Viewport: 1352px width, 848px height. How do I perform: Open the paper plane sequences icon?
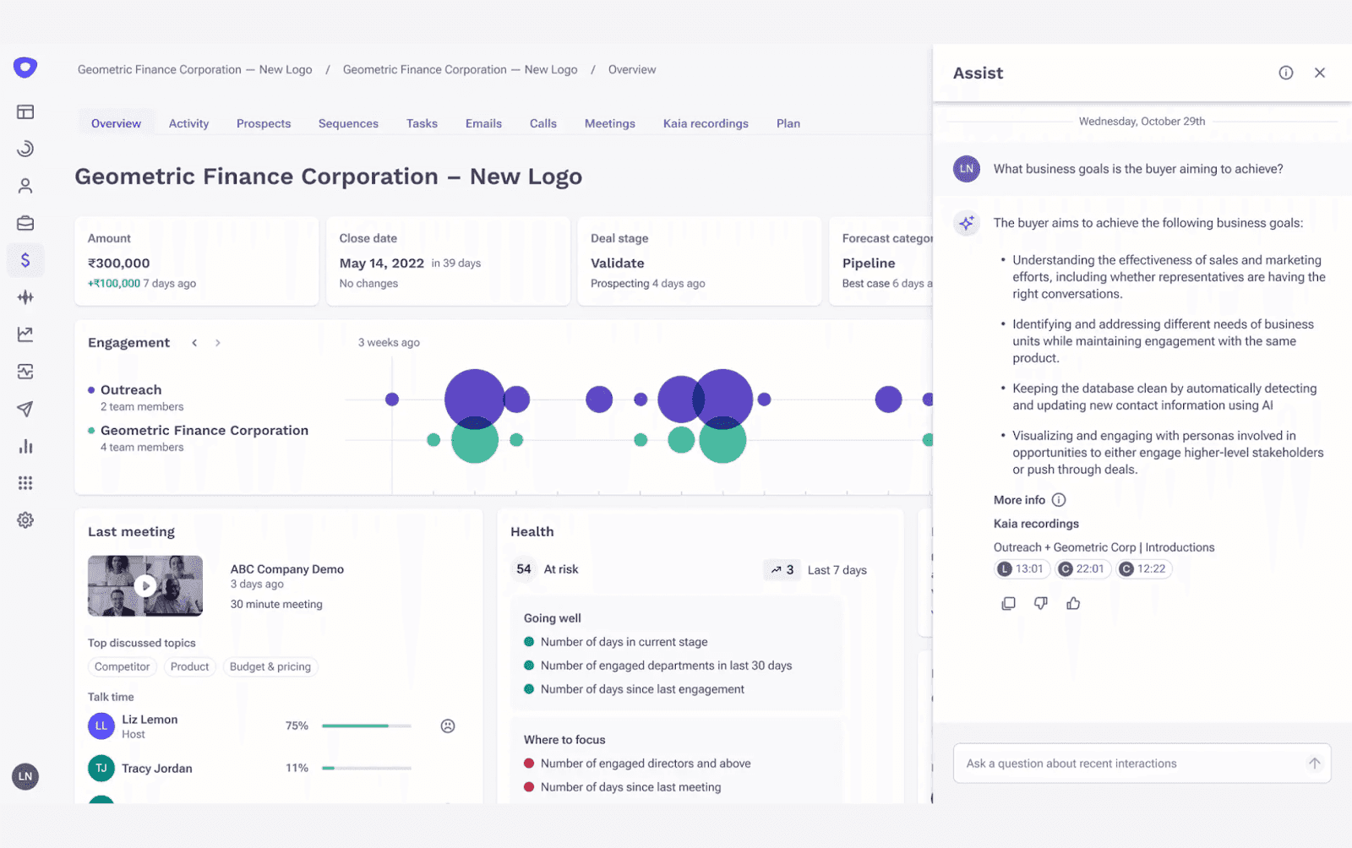25,409
